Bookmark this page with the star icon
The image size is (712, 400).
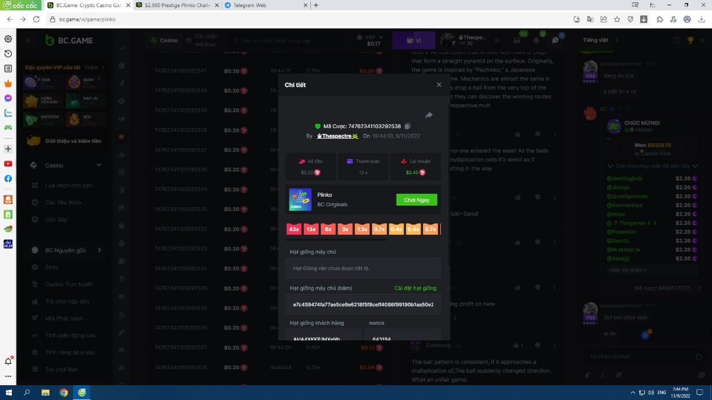click(617, 19)
